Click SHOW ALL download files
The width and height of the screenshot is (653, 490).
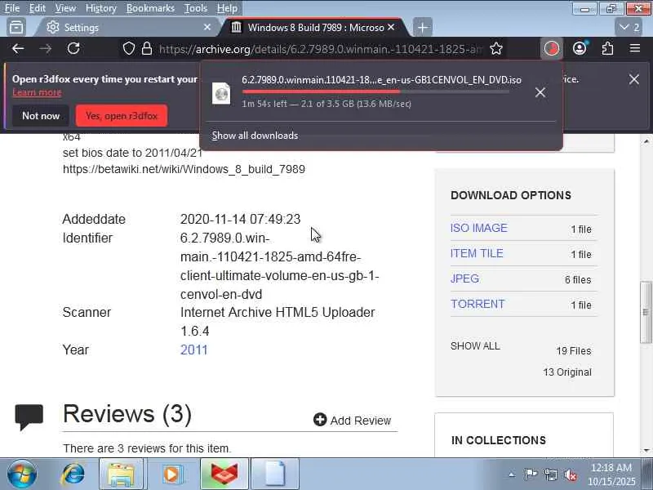coord(475,345)
